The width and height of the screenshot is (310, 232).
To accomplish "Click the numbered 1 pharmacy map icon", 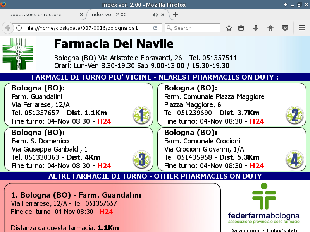I will (141, 115).
